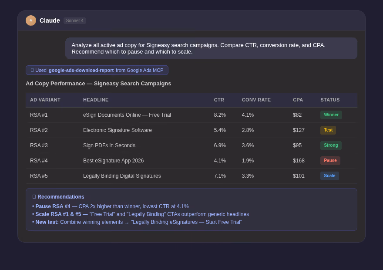Click the Strong status badge
This screenshot has width=383, height=270.
331,145
